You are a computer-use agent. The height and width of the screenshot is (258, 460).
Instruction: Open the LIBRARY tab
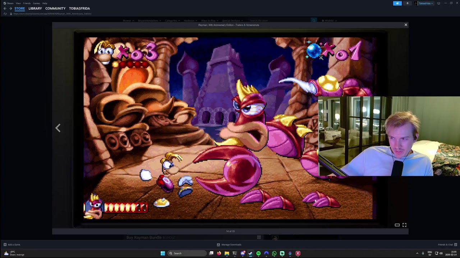coord(35,8)
